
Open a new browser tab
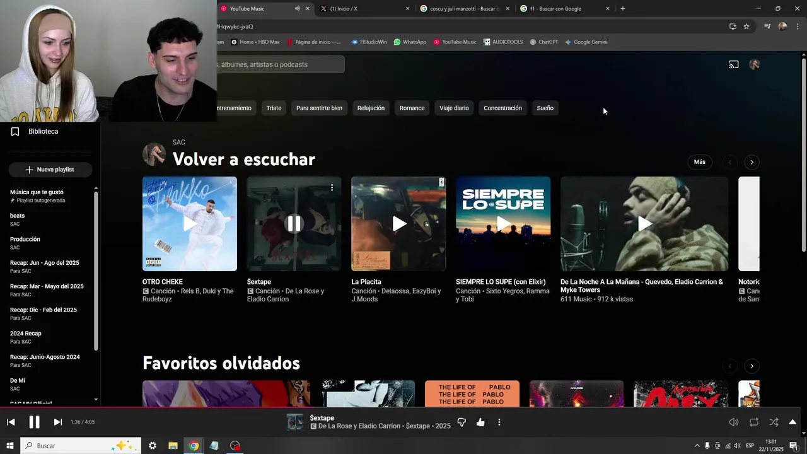click(623, 9)
